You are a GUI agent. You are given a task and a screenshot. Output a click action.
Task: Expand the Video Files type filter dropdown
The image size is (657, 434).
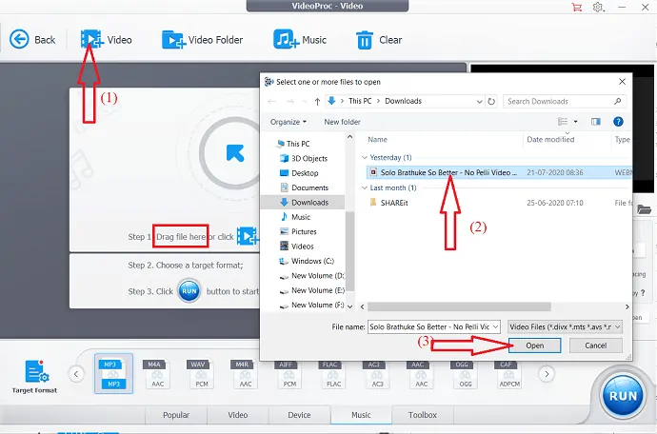click(566, 326)
